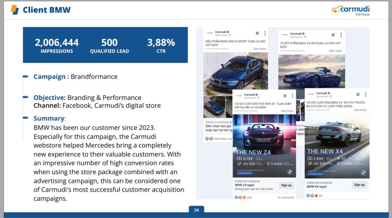392x218 pixels.
Task: Click the '500' qualified lead figure
Action: (x=109, y=42)
